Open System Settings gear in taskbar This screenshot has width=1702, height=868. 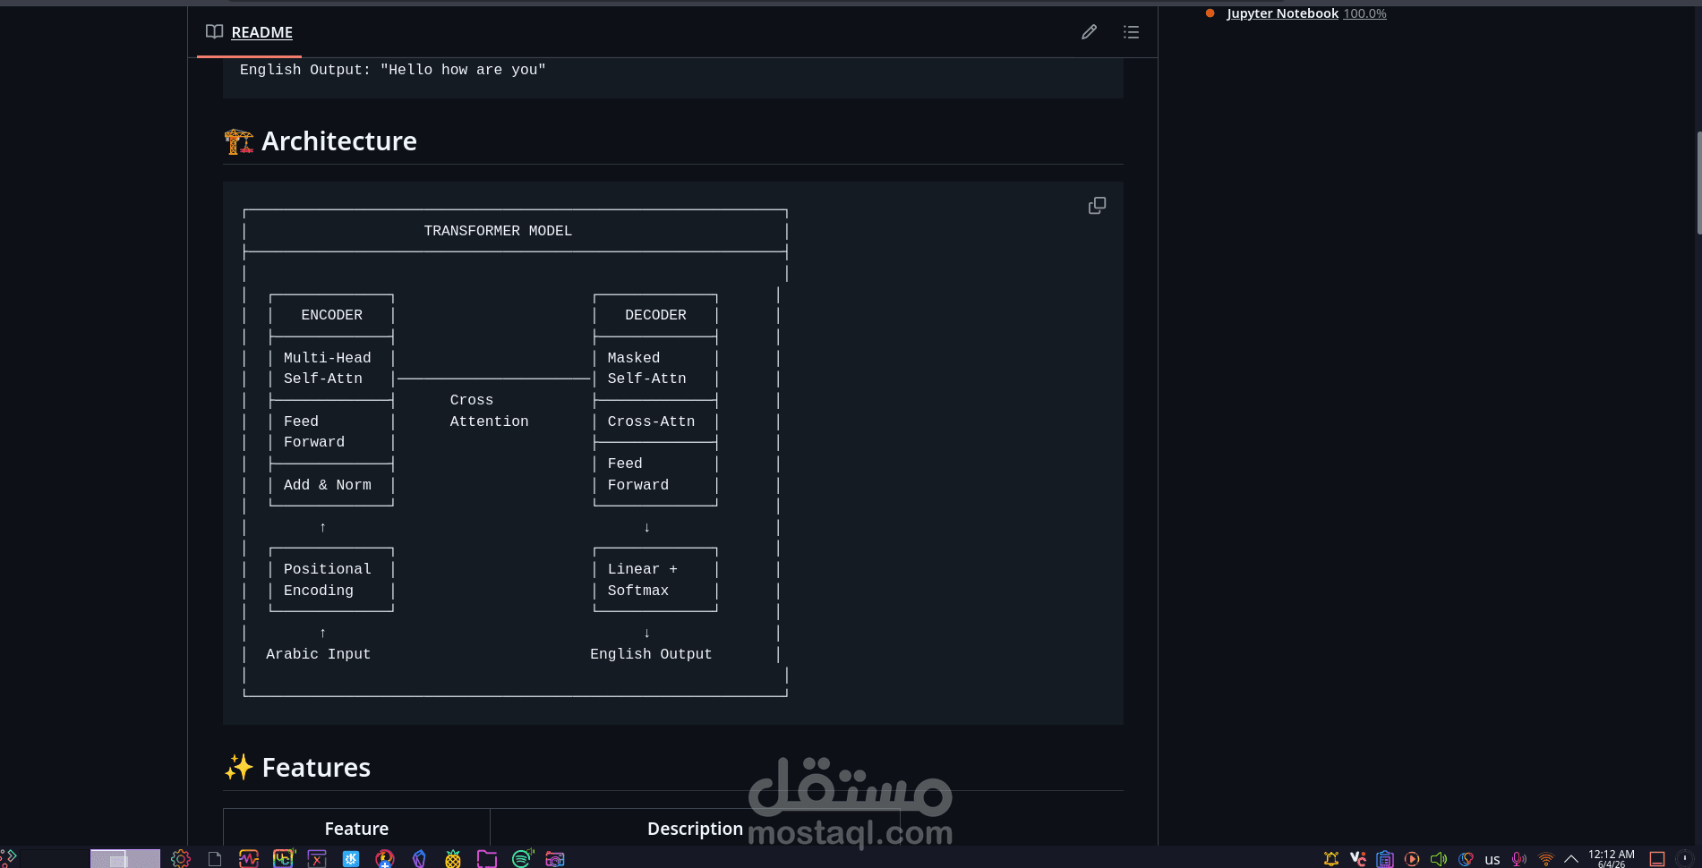pos(181,859)
